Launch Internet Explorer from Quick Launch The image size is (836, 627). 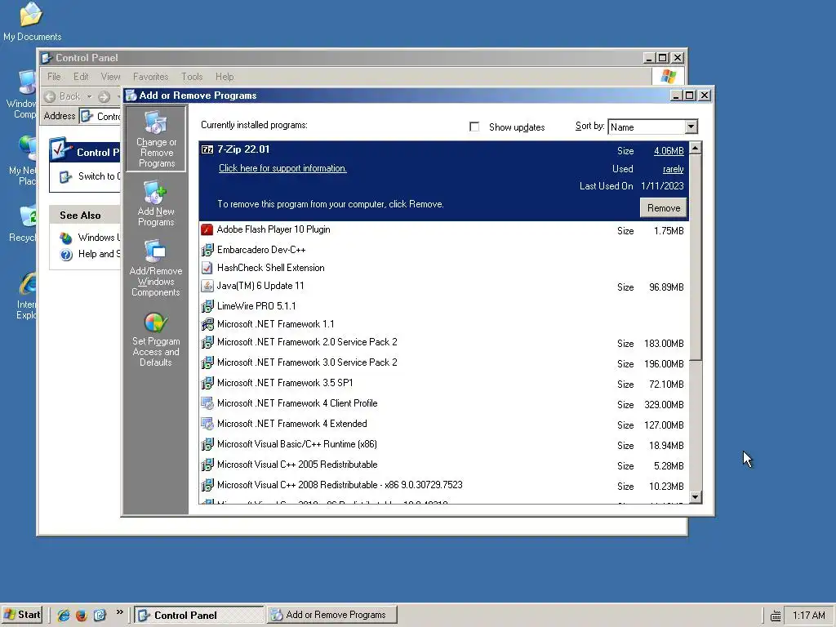coord(64,615)
